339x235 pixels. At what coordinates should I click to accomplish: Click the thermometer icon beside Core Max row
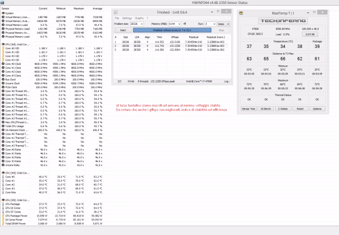(x=3, y=193)
